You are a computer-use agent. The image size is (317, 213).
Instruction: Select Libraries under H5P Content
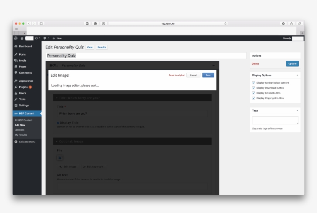[x=19, y=130]
